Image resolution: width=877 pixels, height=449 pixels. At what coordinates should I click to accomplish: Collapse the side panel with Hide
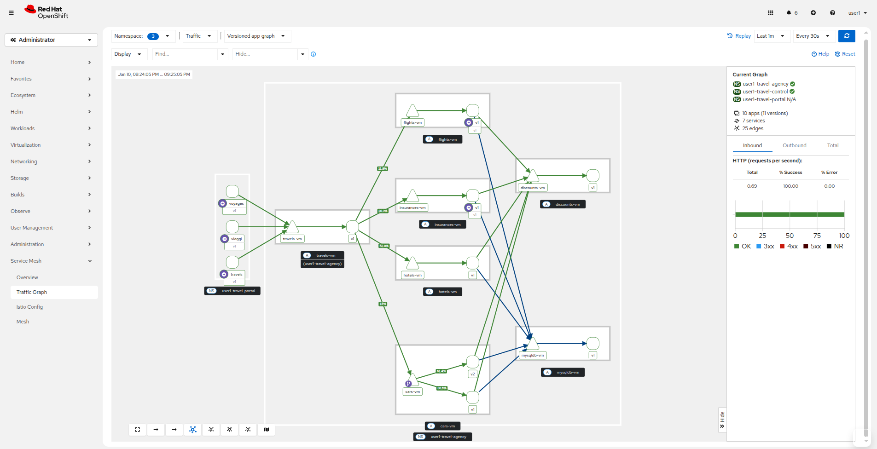[722, 420]
